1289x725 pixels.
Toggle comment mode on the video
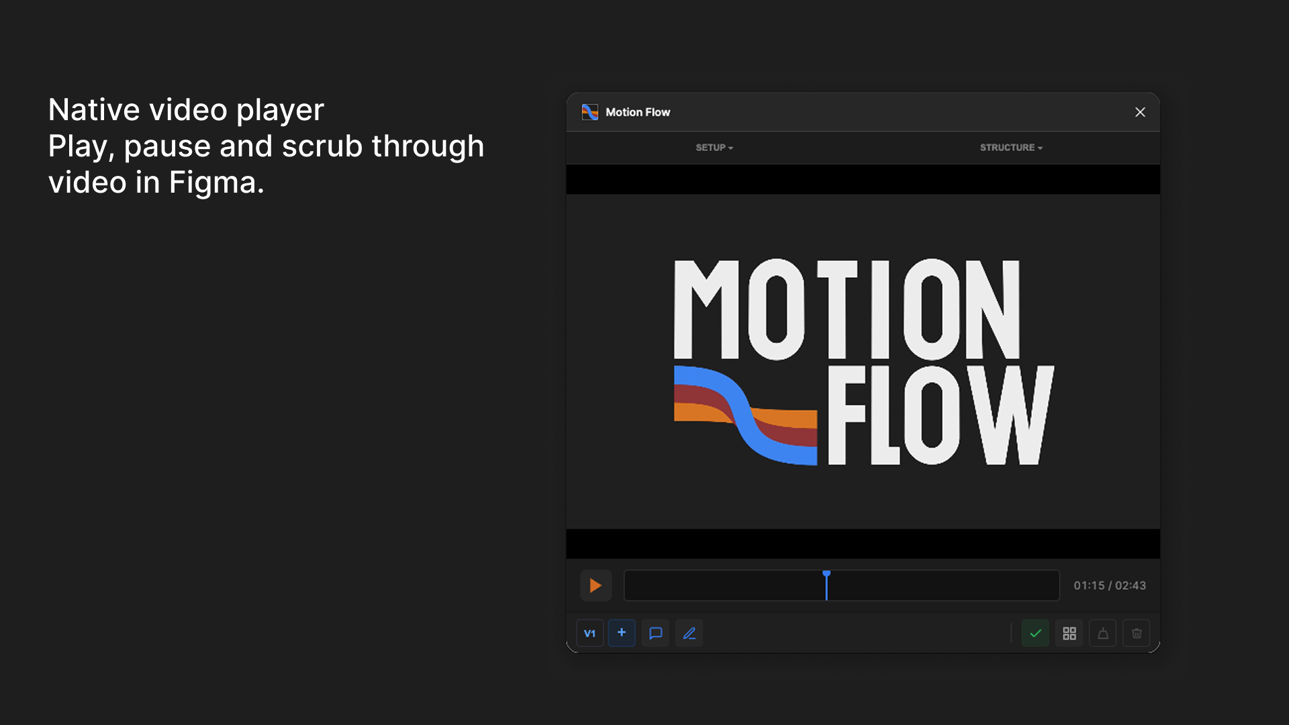click(655, 633)
